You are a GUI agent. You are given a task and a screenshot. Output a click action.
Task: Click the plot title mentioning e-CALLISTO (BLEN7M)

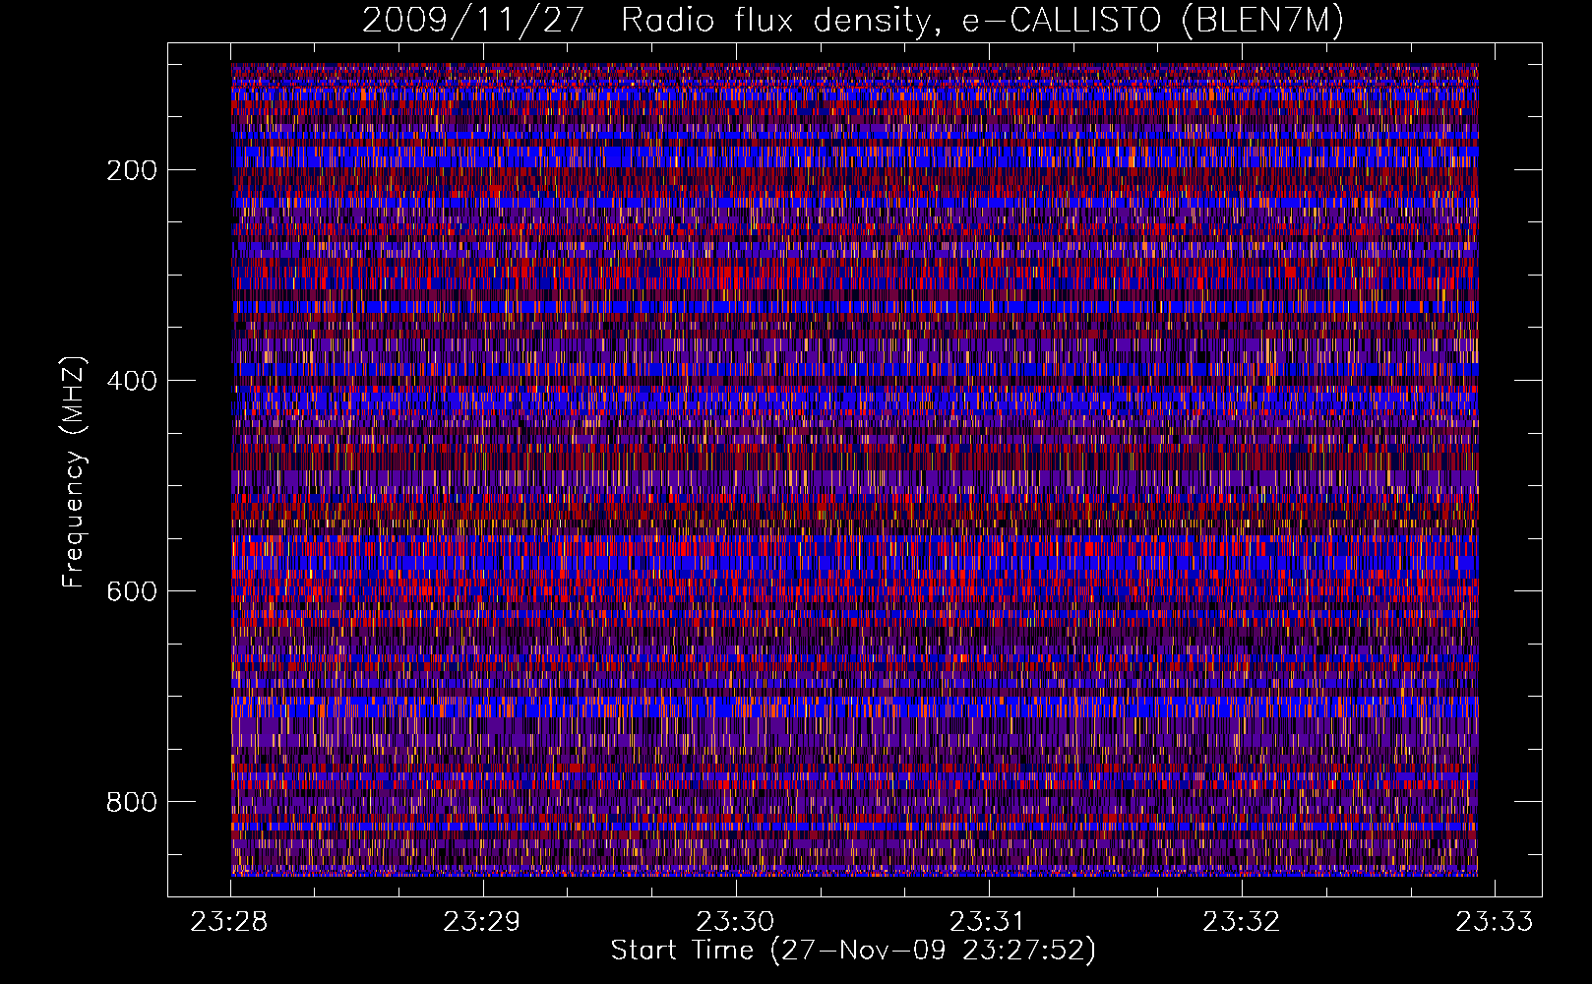point(853,20)
